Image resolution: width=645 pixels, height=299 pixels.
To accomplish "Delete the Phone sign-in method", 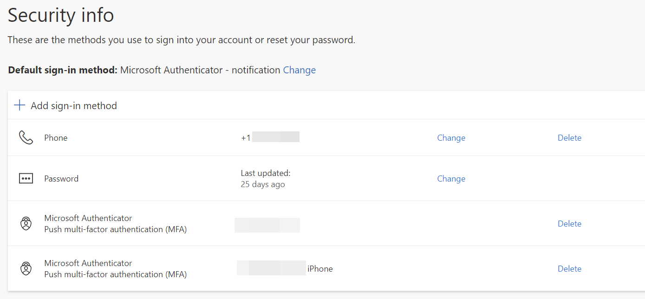I will (569, 138).
